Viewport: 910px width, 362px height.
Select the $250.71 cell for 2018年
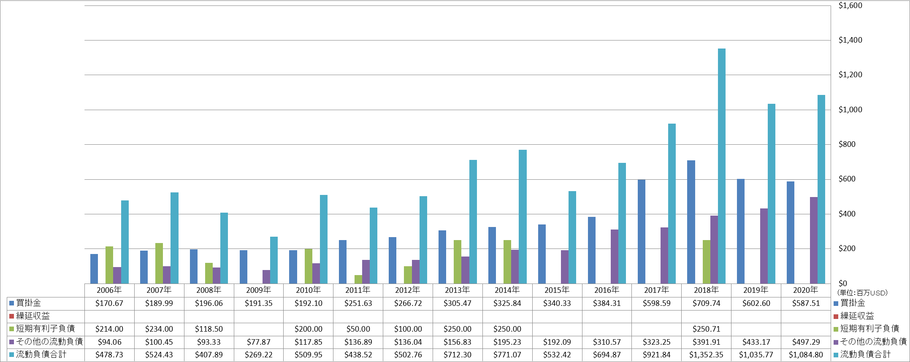(x=707, y=329)
